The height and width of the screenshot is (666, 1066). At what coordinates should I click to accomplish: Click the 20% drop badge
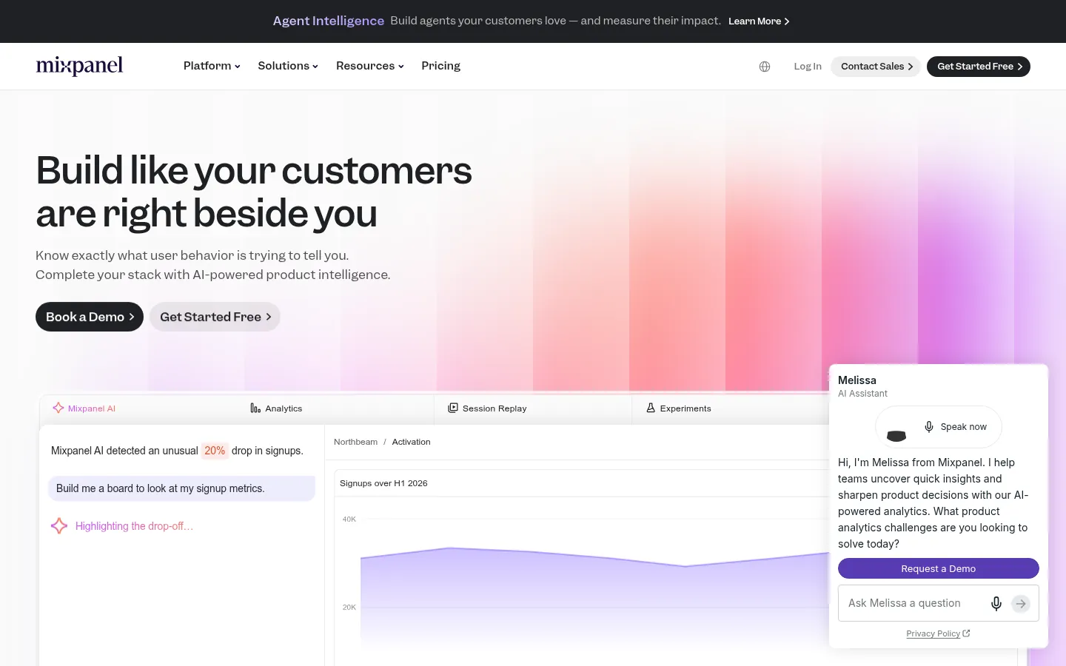coord(215,451)
